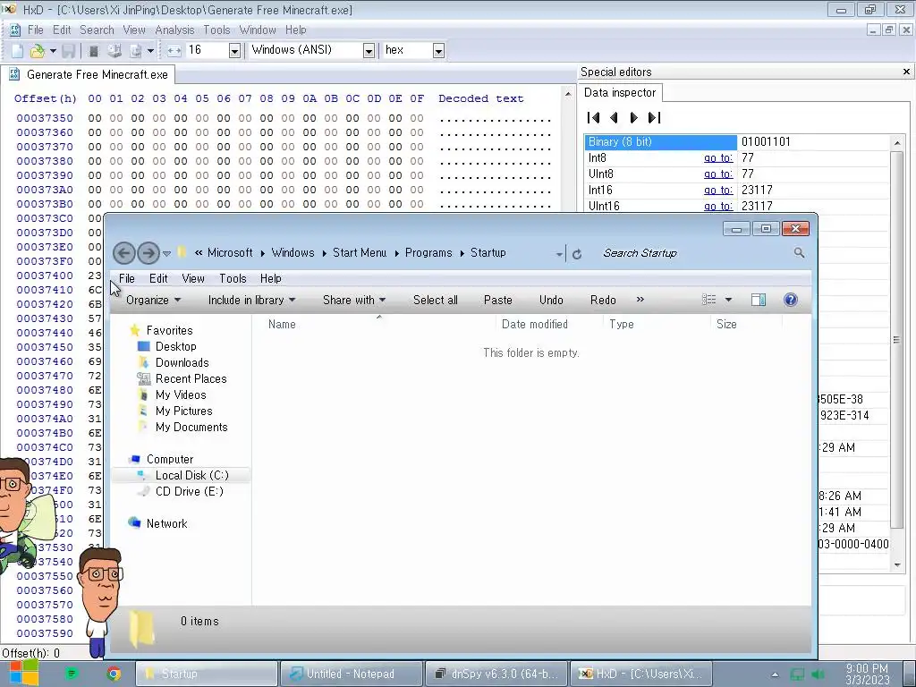Click the blue help icon in explorer

(x=791, y=300)
